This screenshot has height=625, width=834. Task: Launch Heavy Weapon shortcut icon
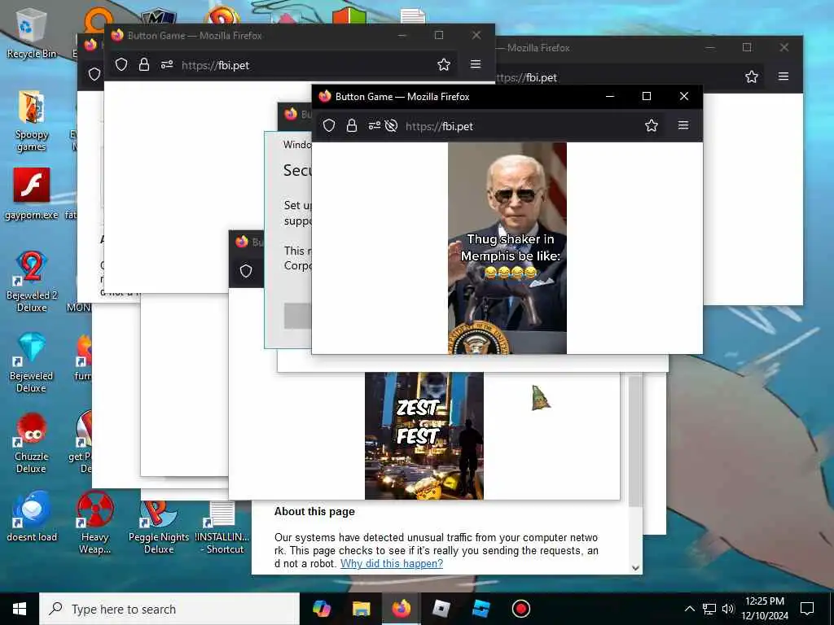click(95, 522)
